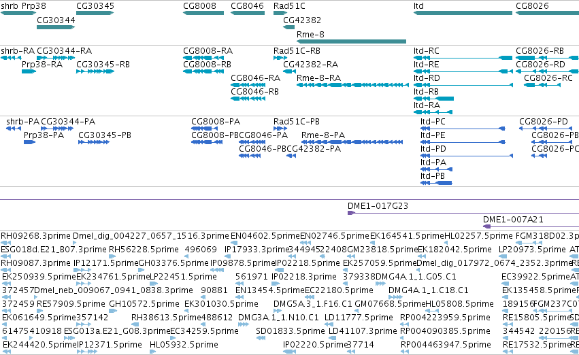
Task: Select transcript shrb-RA
Action: click(11, 58)
